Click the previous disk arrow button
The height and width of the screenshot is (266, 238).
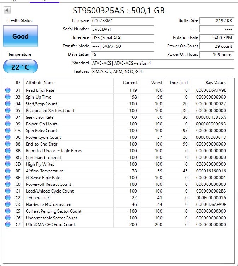pos(7,10)
